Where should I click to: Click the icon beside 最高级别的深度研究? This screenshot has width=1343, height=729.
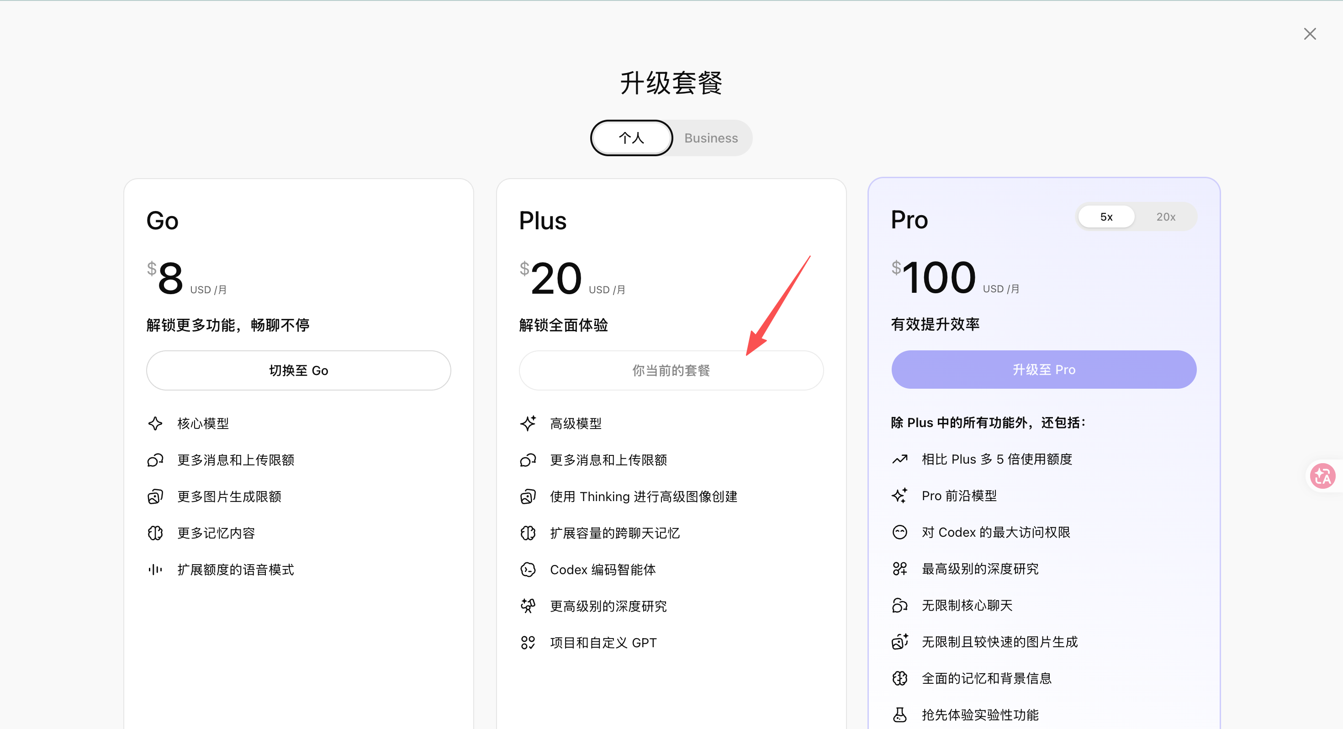point(900,568)
